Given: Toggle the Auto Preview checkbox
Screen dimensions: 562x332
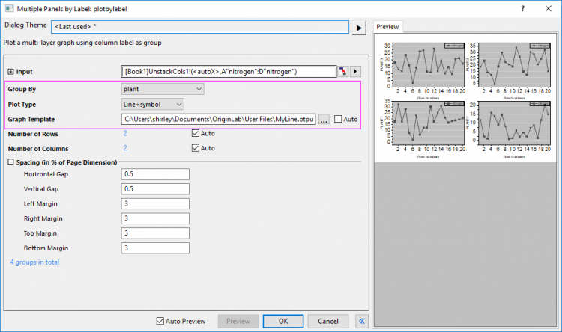Looking at the screenshot, I should tap(160, 321).
